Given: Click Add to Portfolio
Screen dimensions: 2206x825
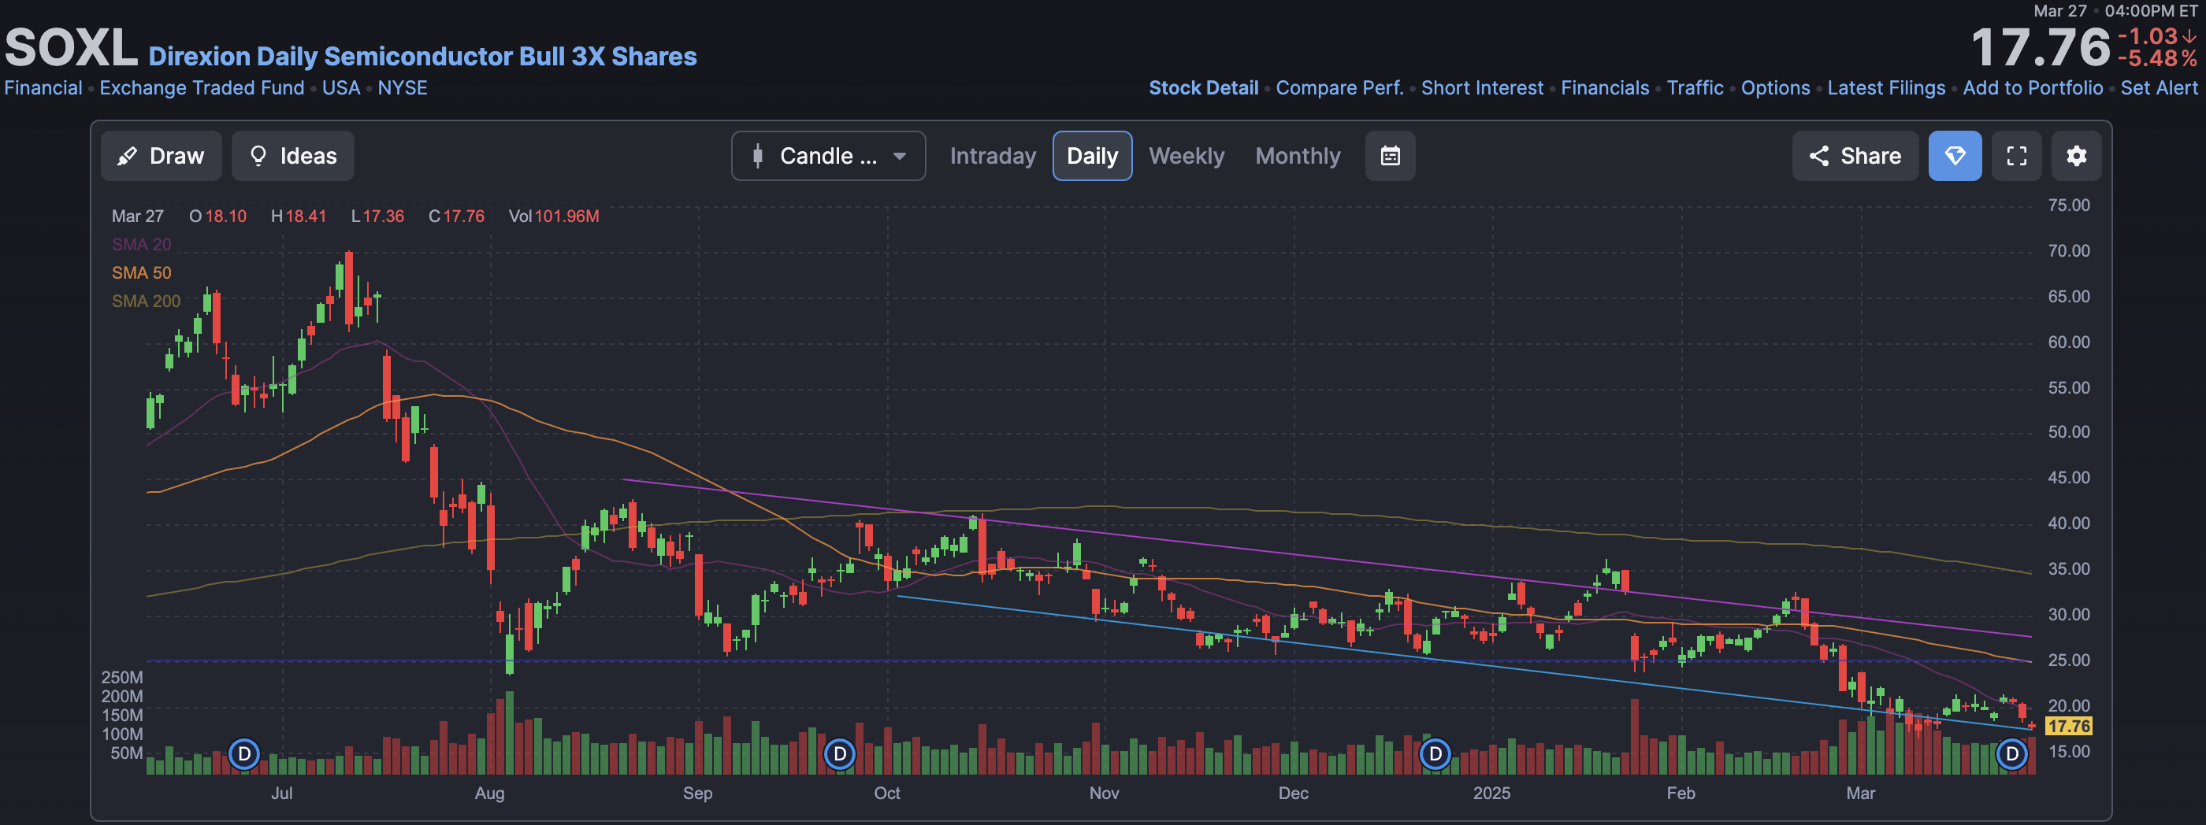Looking at the screenshot, I should coord(2032,88).
